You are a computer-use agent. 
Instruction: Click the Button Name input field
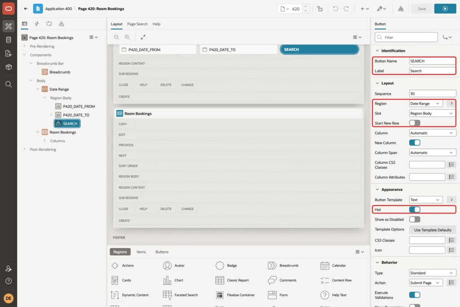pyautogui.click(x=433, y=61)
